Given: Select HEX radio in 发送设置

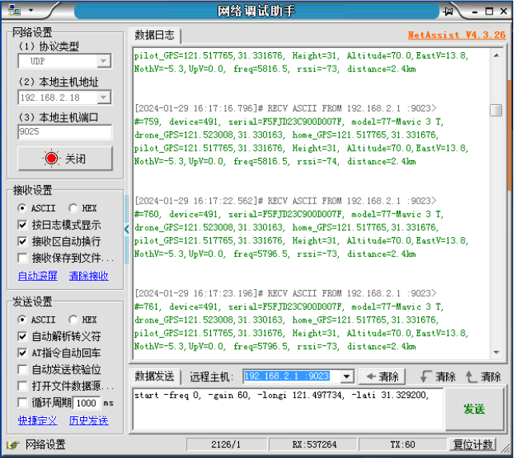Looking at the screenshot, I should (73, 319).
